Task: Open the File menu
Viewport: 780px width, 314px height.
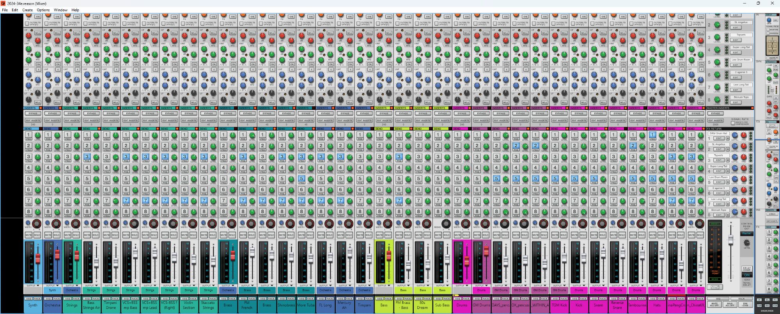Action: tap(5, 10)
